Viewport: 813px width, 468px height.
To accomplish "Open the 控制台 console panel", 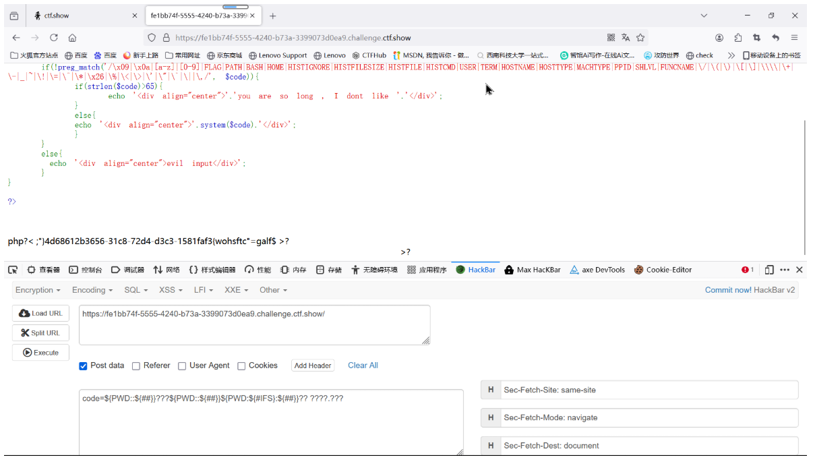I will 86,270.
